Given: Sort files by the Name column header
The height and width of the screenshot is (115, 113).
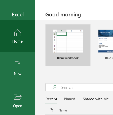Looking at the screenshot, I should click(63, 110).
